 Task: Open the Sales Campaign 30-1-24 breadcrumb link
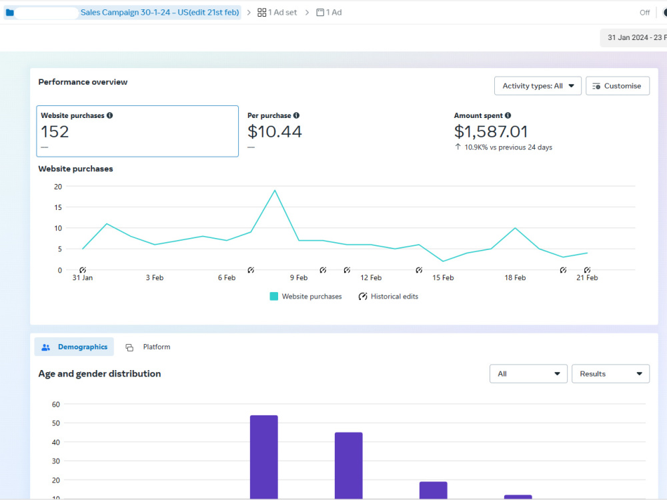tap(159, 13)
